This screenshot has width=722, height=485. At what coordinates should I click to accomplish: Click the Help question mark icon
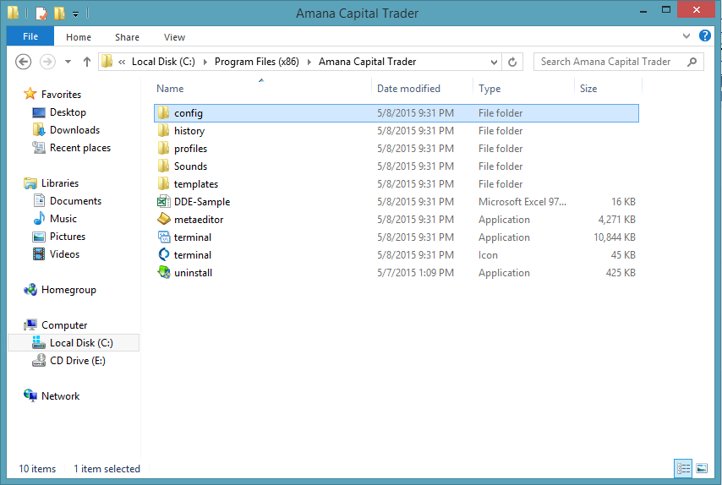pos(704,37)
